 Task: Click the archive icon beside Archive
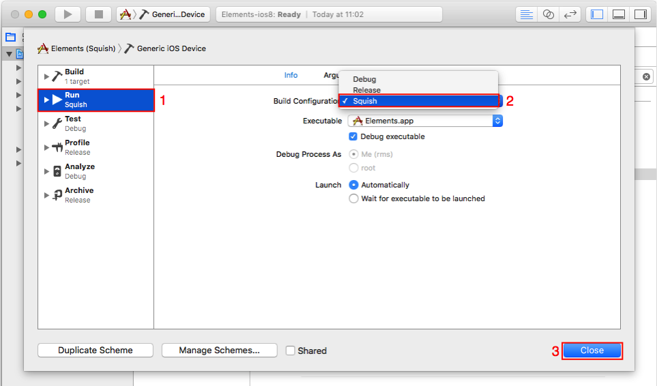pos(57,195)
